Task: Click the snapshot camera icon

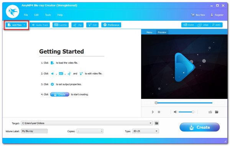Action: pyautogui.click(x=210, y=112)
